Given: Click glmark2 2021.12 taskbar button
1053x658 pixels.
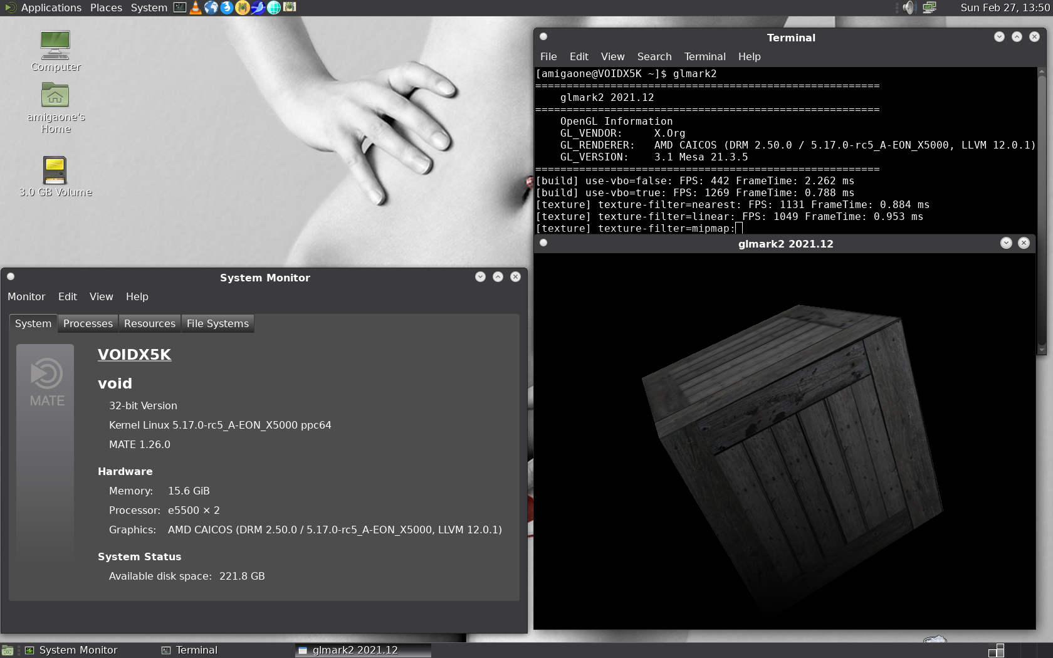Looking at the screenshot, I should 362,650.
